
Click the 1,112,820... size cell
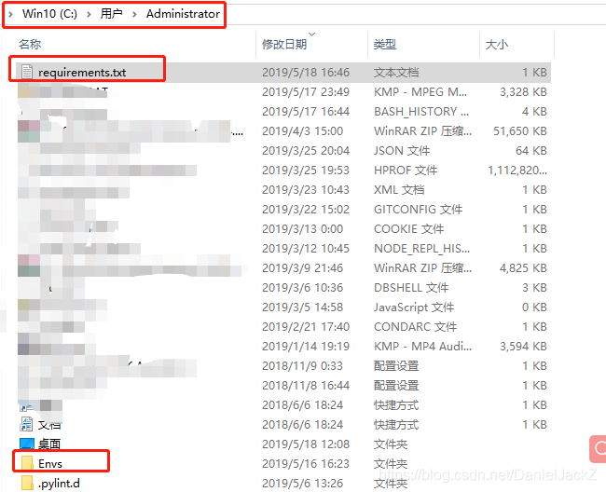[517, 171]
